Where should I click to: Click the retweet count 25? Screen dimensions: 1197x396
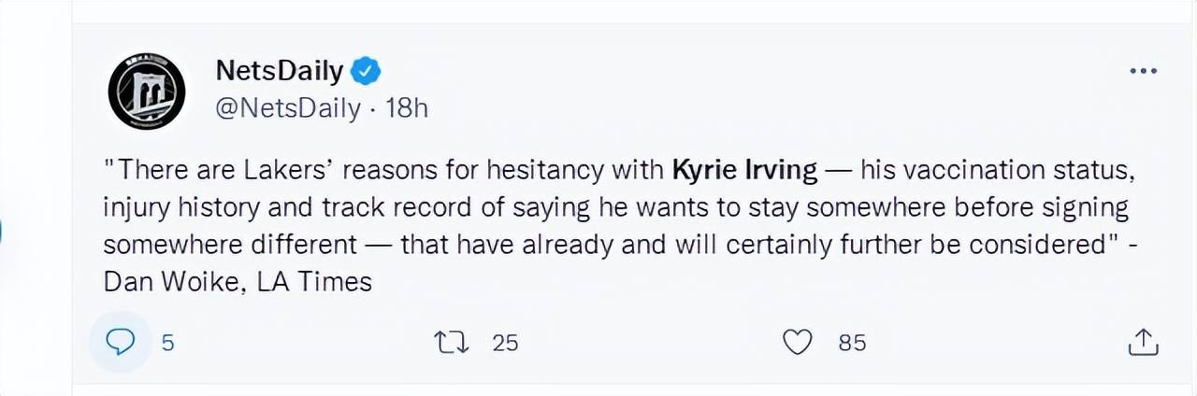(505, 343)
